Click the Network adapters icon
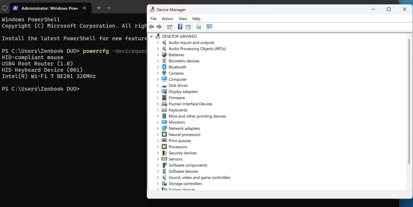The height and width of the screenshot is (207, 413). [x=164, y=128]
